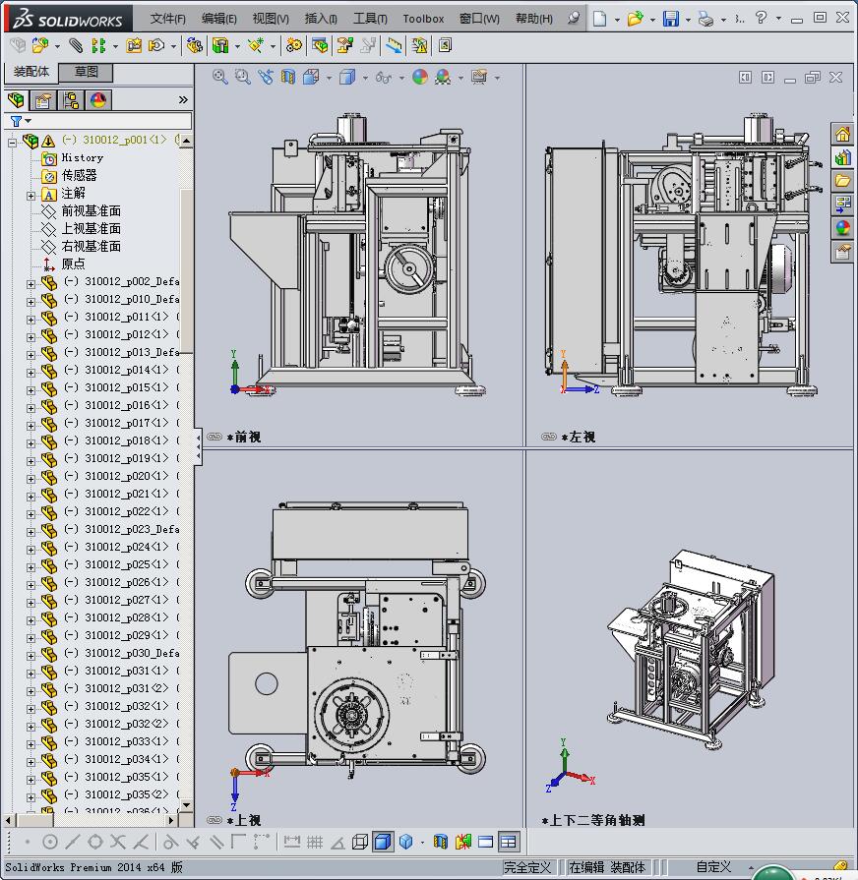Viewport: 858px width, 880px height.
Task: Click the Print icon in title toolbar
Action: click(705, 19)
